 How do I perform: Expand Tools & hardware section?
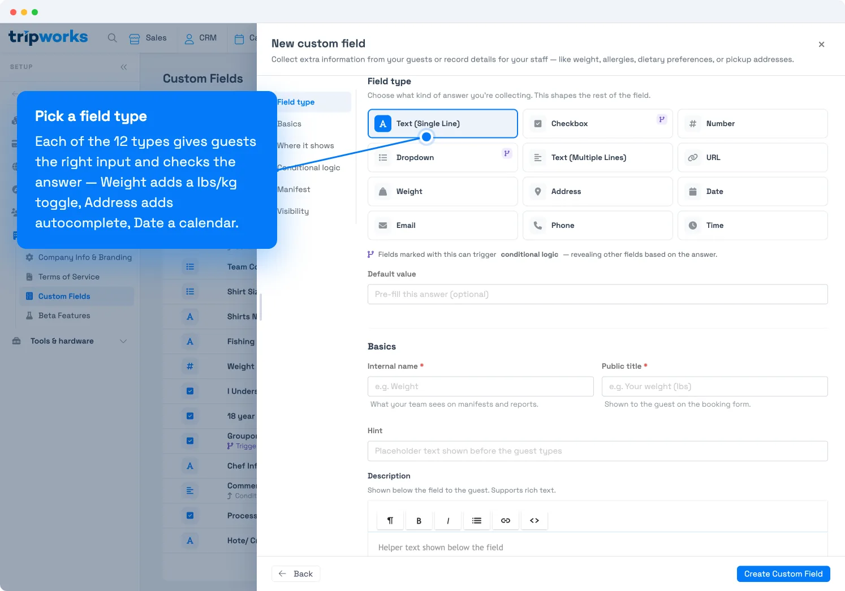coord(70,341)
